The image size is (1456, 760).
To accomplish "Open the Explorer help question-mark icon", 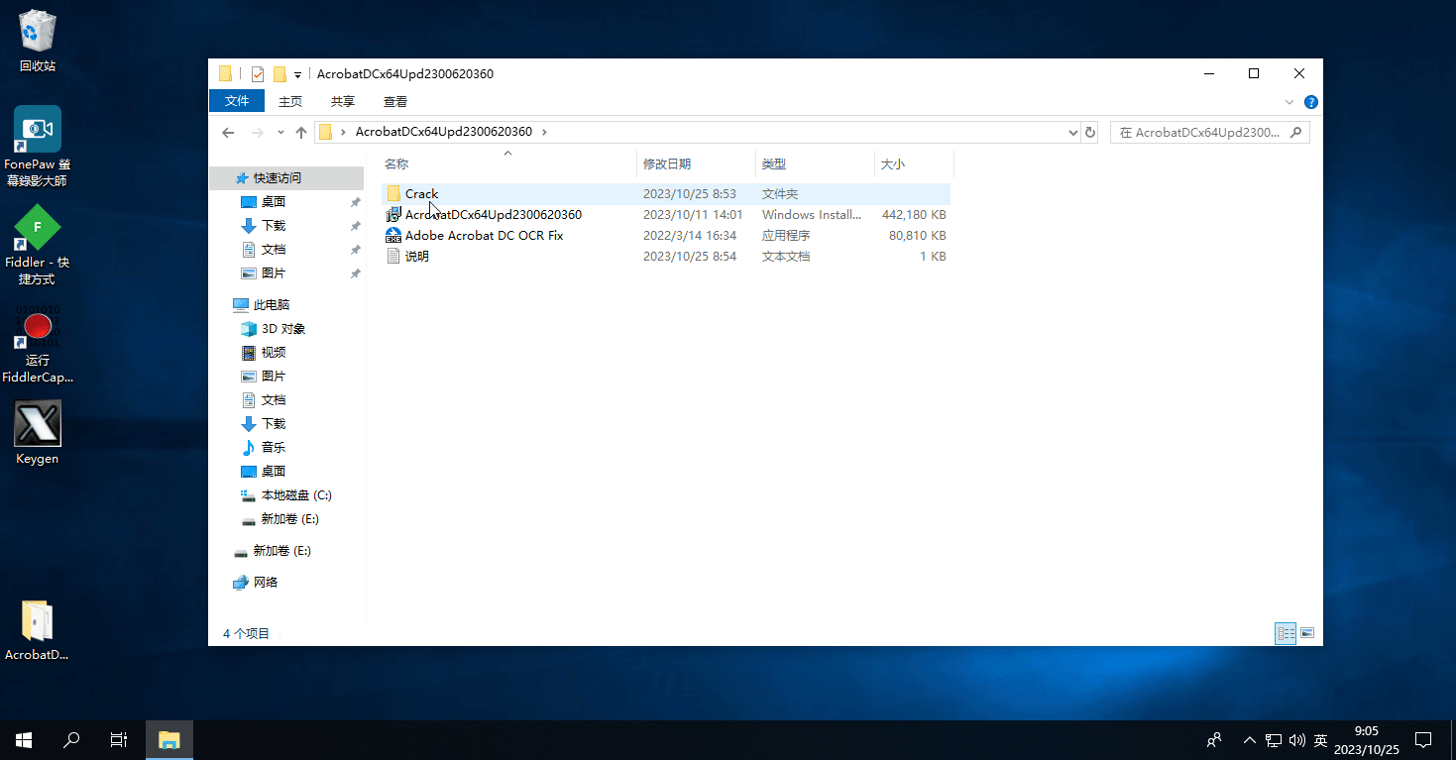I will tap(1311, 102).
